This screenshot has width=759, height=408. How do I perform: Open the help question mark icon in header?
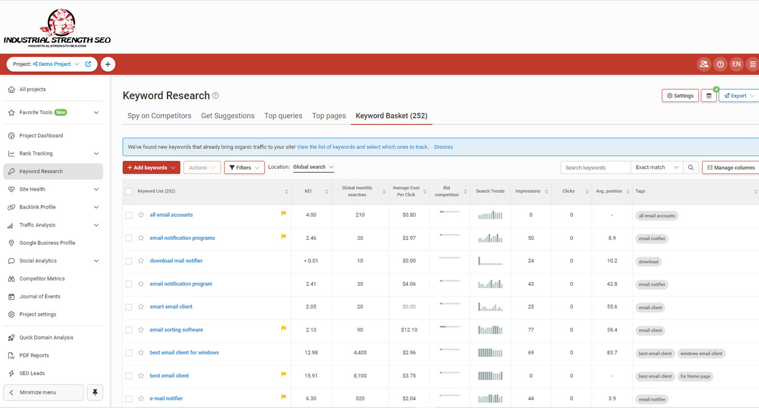coord(720,64)
